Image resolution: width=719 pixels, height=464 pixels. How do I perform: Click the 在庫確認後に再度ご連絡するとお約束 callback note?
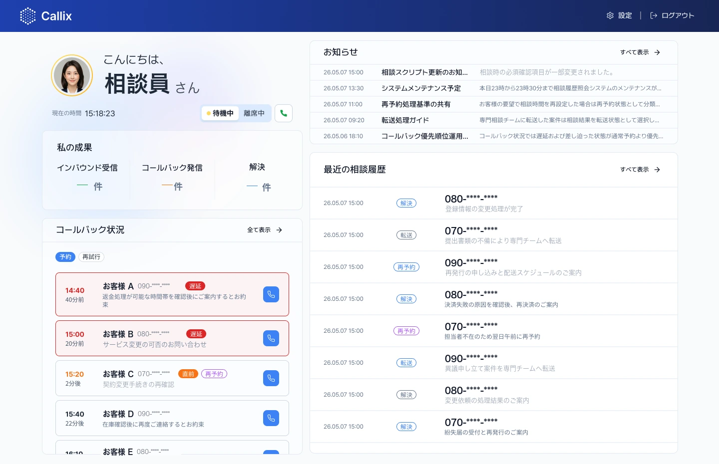pyautogui.click(x=153, y=425)
